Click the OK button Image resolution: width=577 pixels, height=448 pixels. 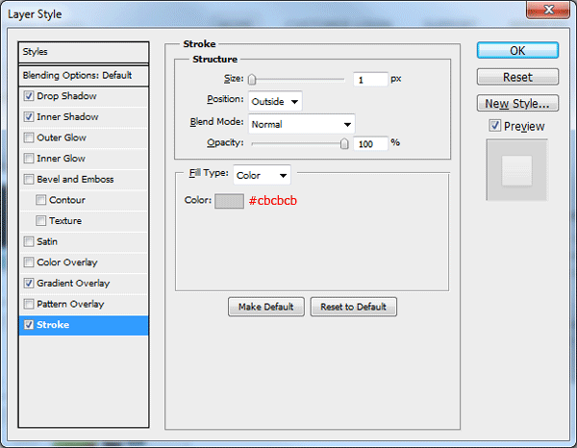(517, 50)
